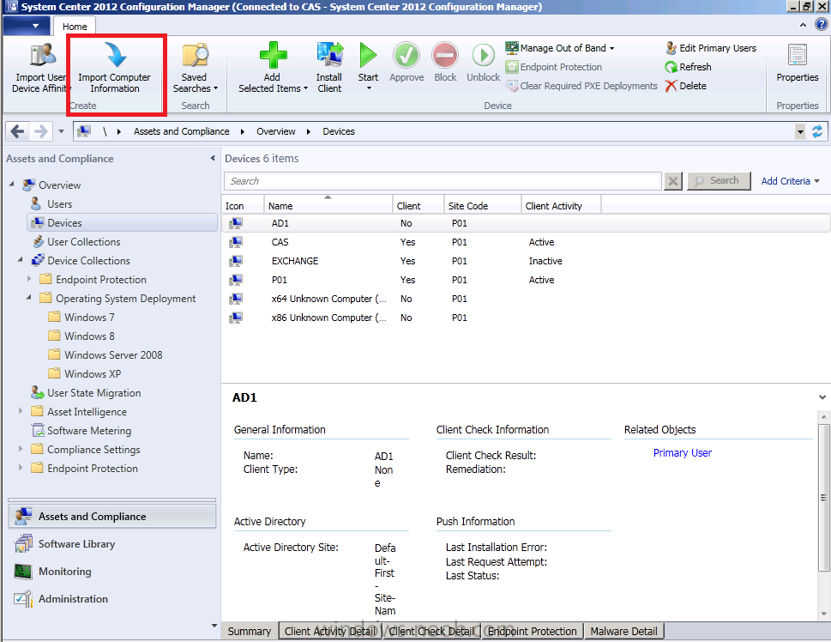Switch to Client Activity Detail tab

pyautogui.click(x=330, y=632)
